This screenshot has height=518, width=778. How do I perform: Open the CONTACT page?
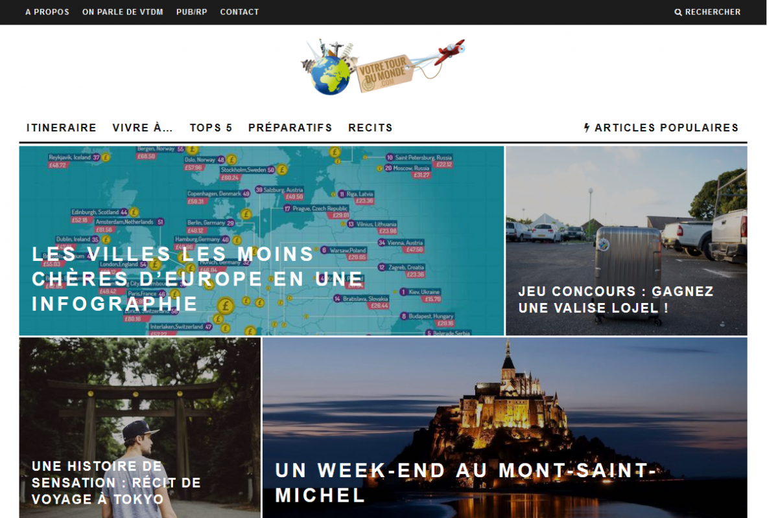(x=239, y=12)
